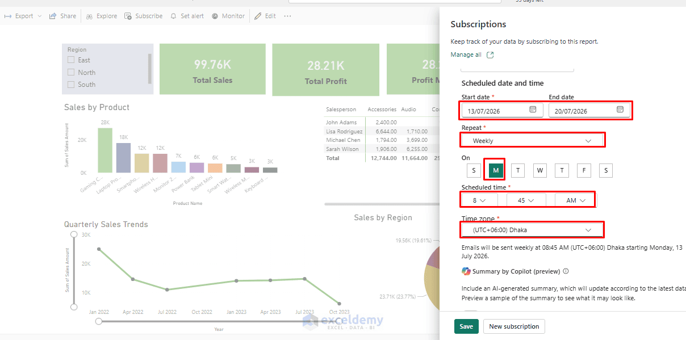Toggle Thursday day button

tap(562, 170)
